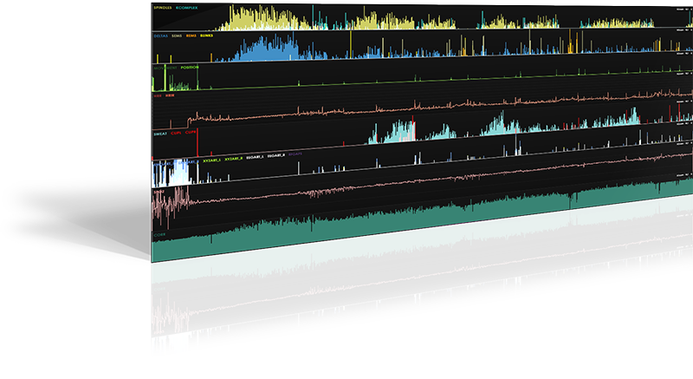Toggle the SWEAT series label
This screenshot has height=379, width=693.
coord(160,134)
